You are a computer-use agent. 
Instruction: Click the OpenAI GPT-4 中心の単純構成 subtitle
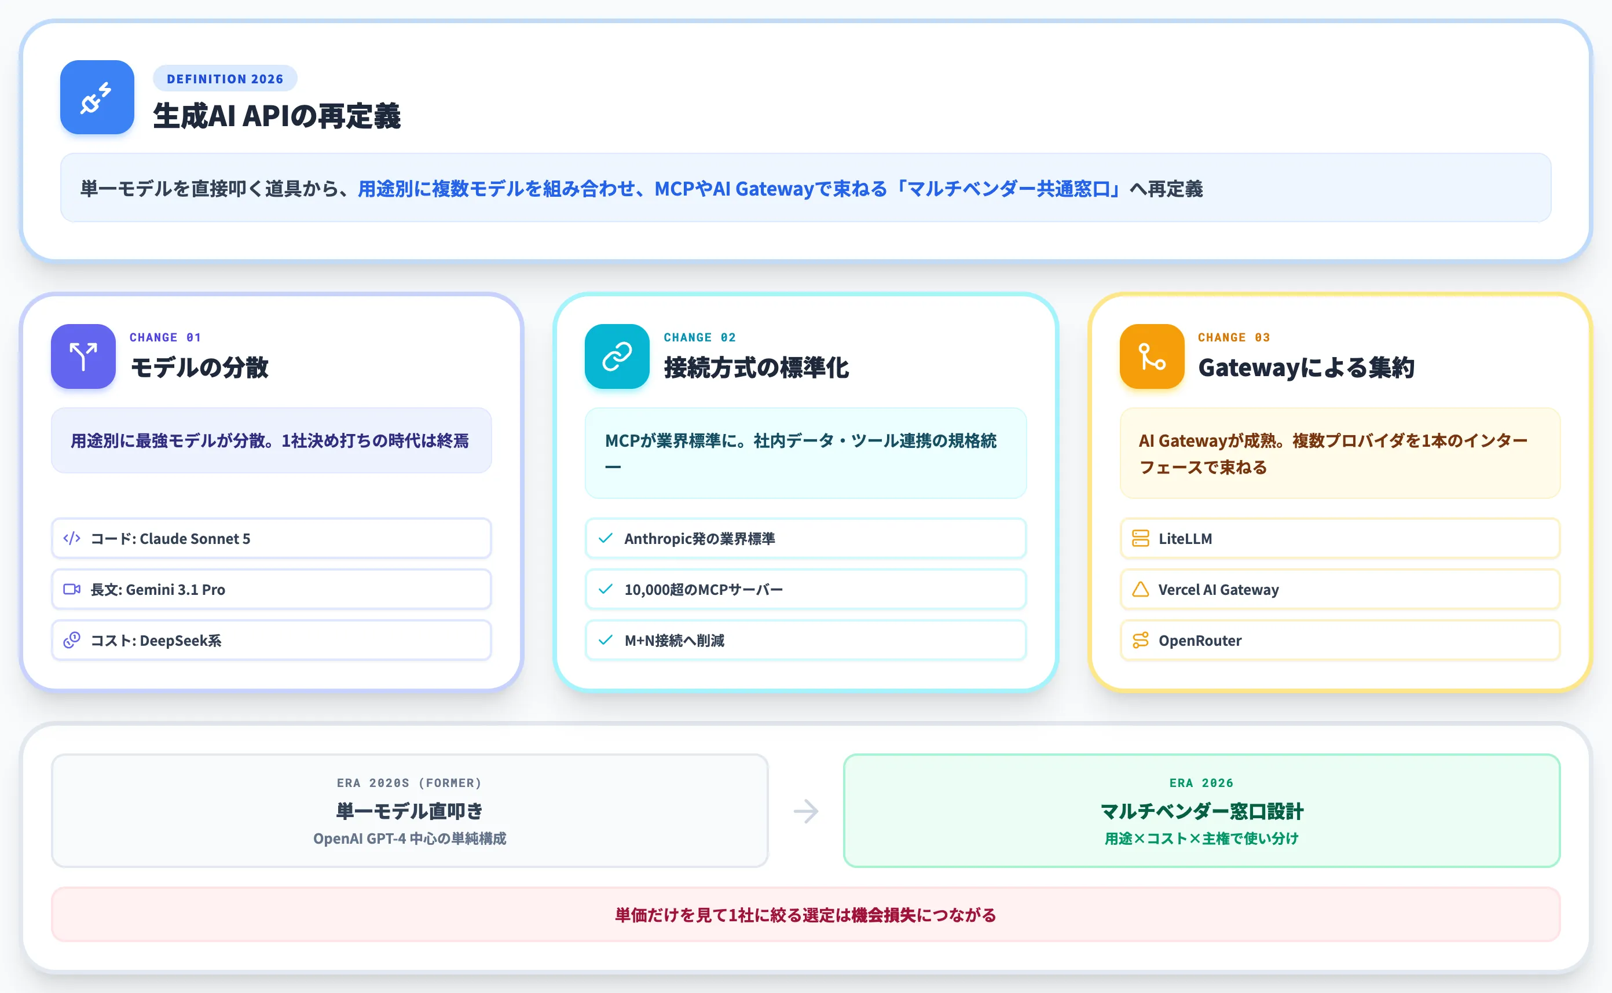pyautogui.click(x=409, y=838)
